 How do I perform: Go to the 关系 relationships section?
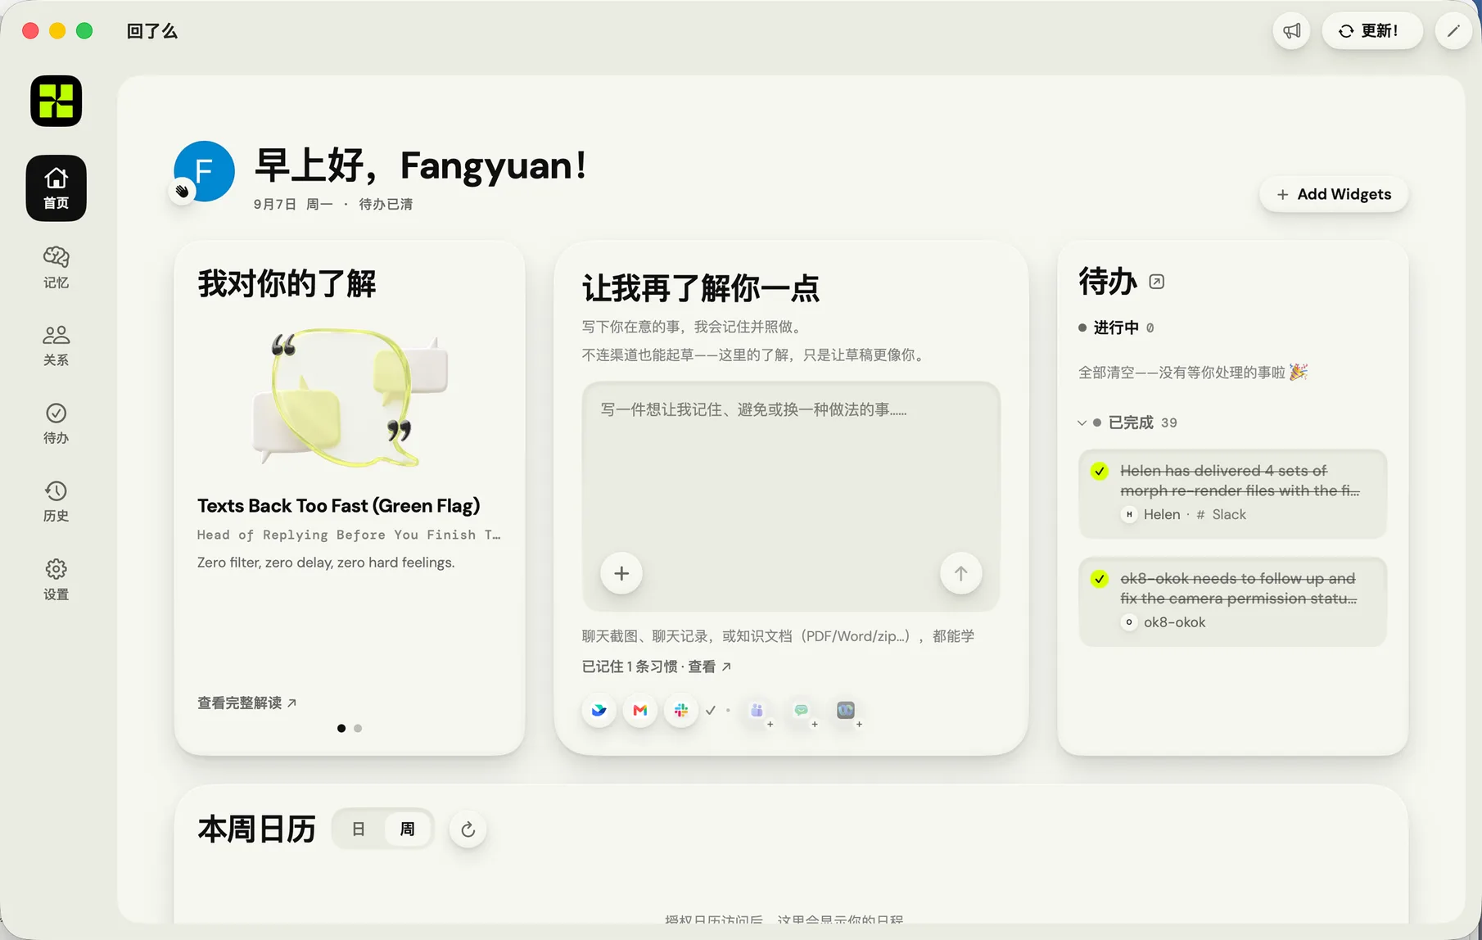(x=56, y=345)
